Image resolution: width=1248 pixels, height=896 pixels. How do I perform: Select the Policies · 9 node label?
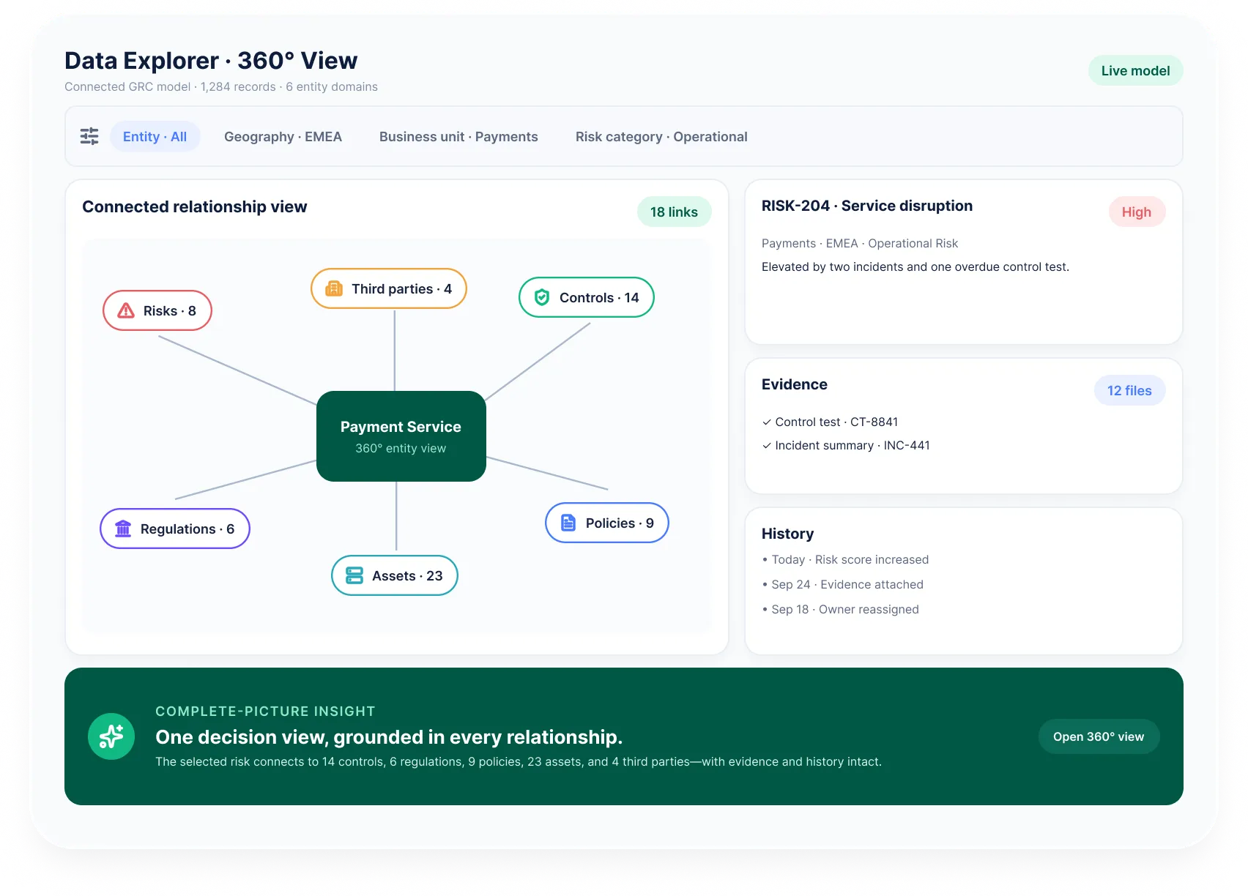(620, 523)
